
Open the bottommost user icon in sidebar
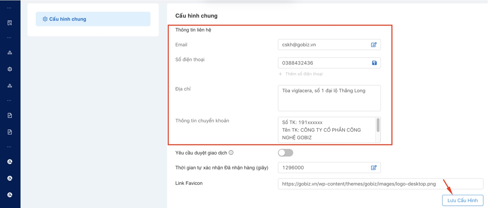click(10, 195)
